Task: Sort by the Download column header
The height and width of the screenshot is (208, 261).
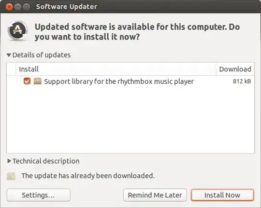Action: 235,69
